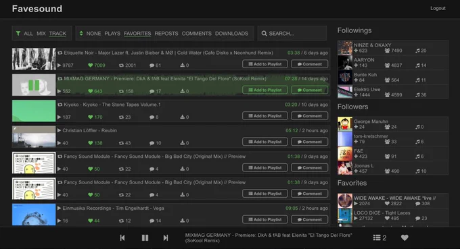This screenshot has height=249, width=460.
Task: Click the followers icon showing 4837 for AARYON
Action: (387, 65)
